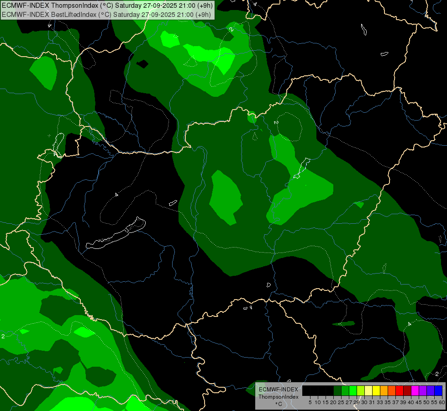Select the yellow 31-33 legend swatch
447x411 pixels.
pyautogui.click(x=376, y=390)
